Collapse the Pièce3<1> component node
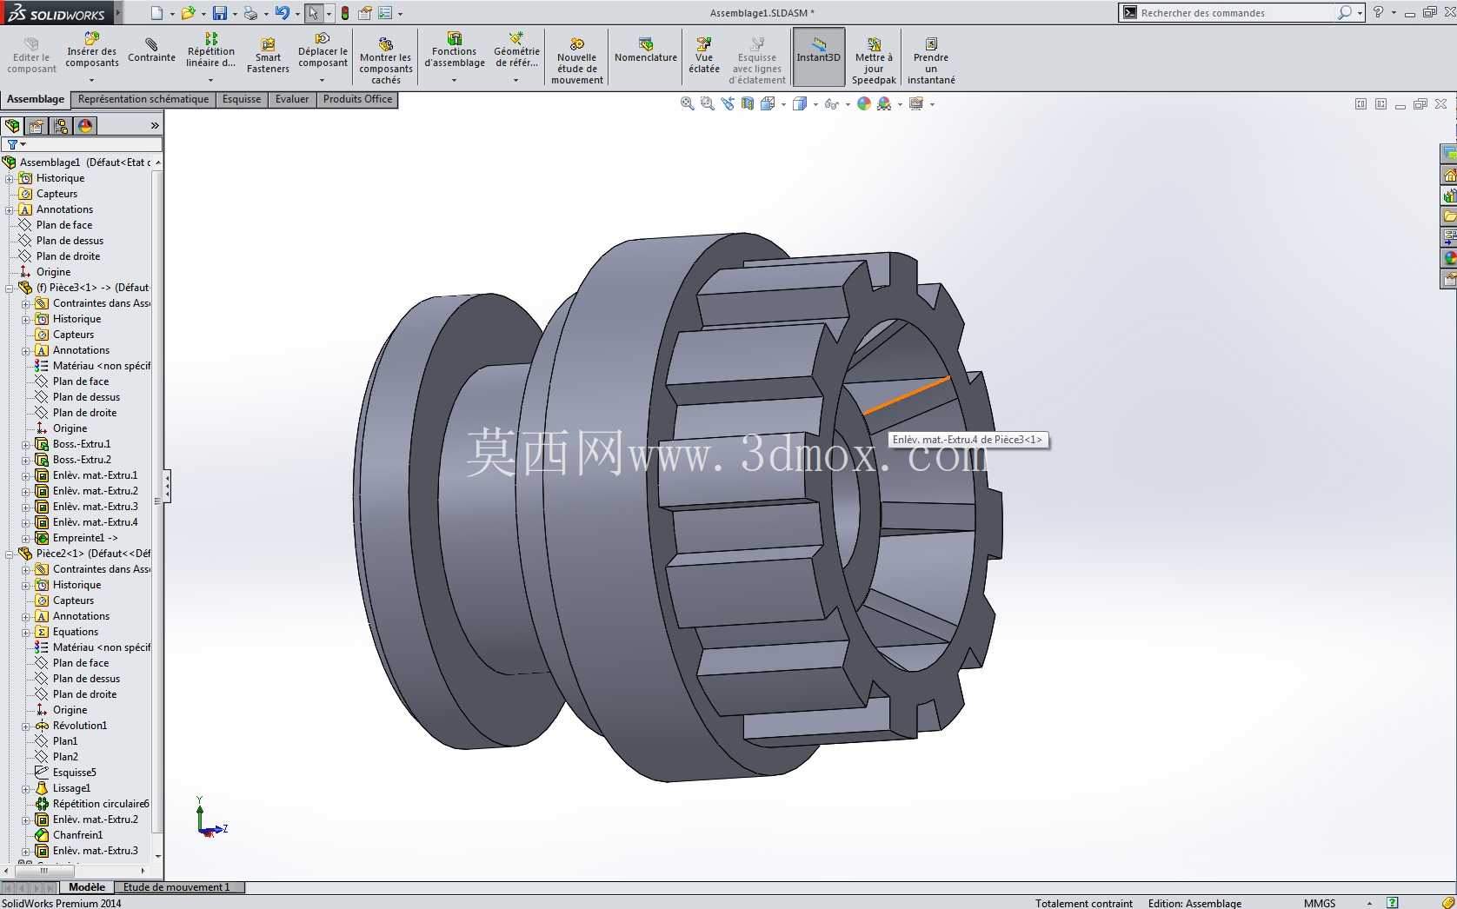This screenshot has height=909, width=1457. coord(10,288)
